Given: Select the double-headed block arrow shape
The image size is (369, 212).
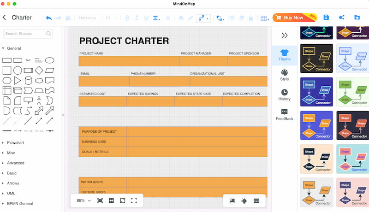Looking at the screenshot, I should click(39, 111).
